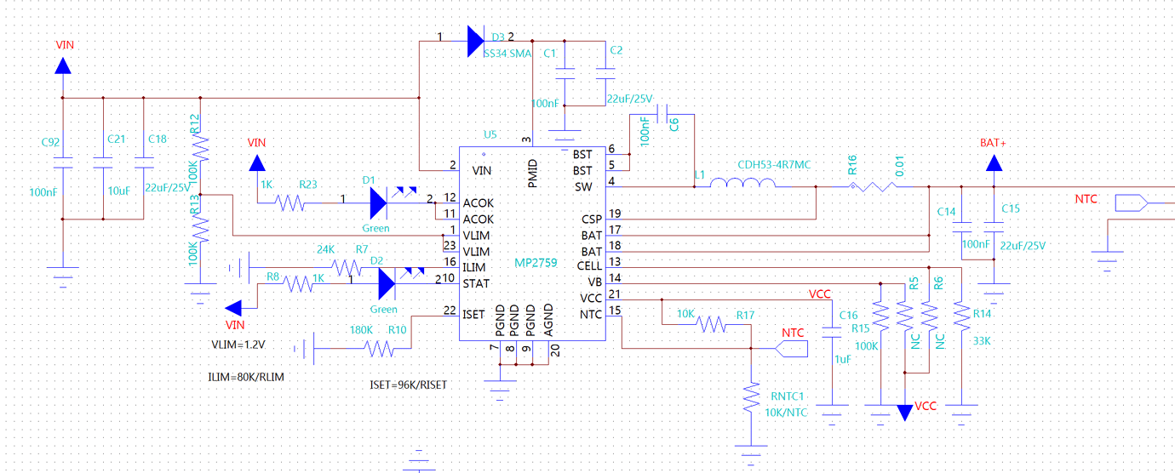Screen dimensions: 1175x473
Task: Click the R10 180K resistor symbol
Action: (379, 347)
